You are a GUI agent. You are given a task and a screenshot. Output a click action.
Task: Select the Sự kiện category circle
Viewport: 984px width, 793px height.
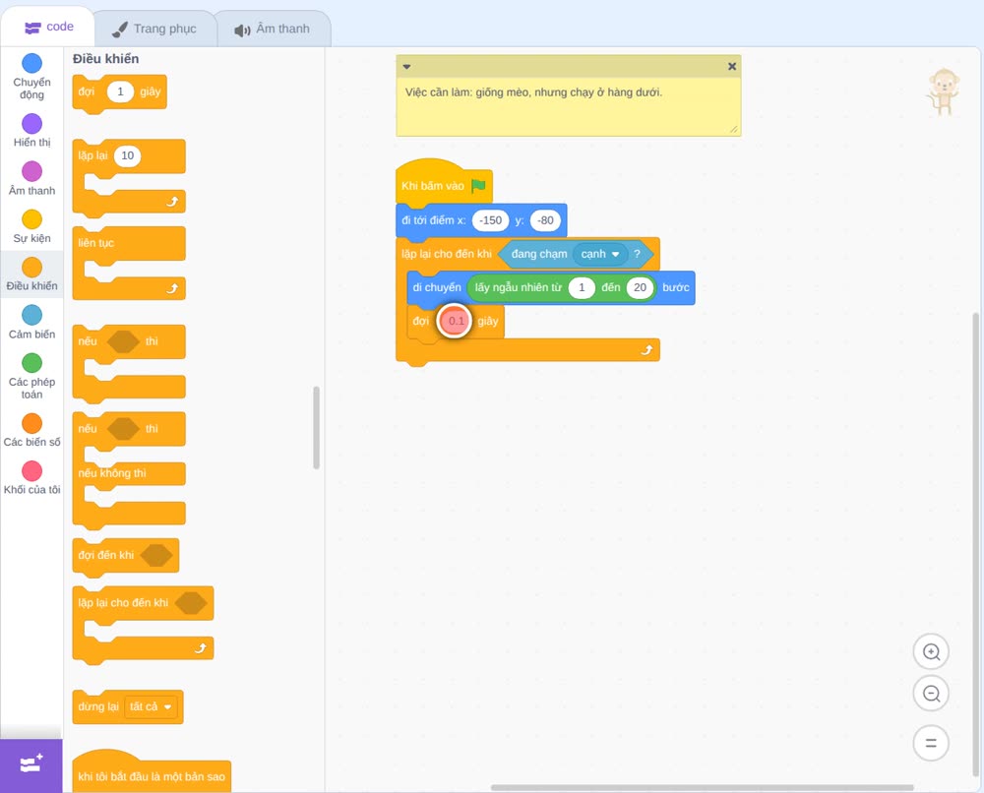pyautogui.click(x=32, y=219)
